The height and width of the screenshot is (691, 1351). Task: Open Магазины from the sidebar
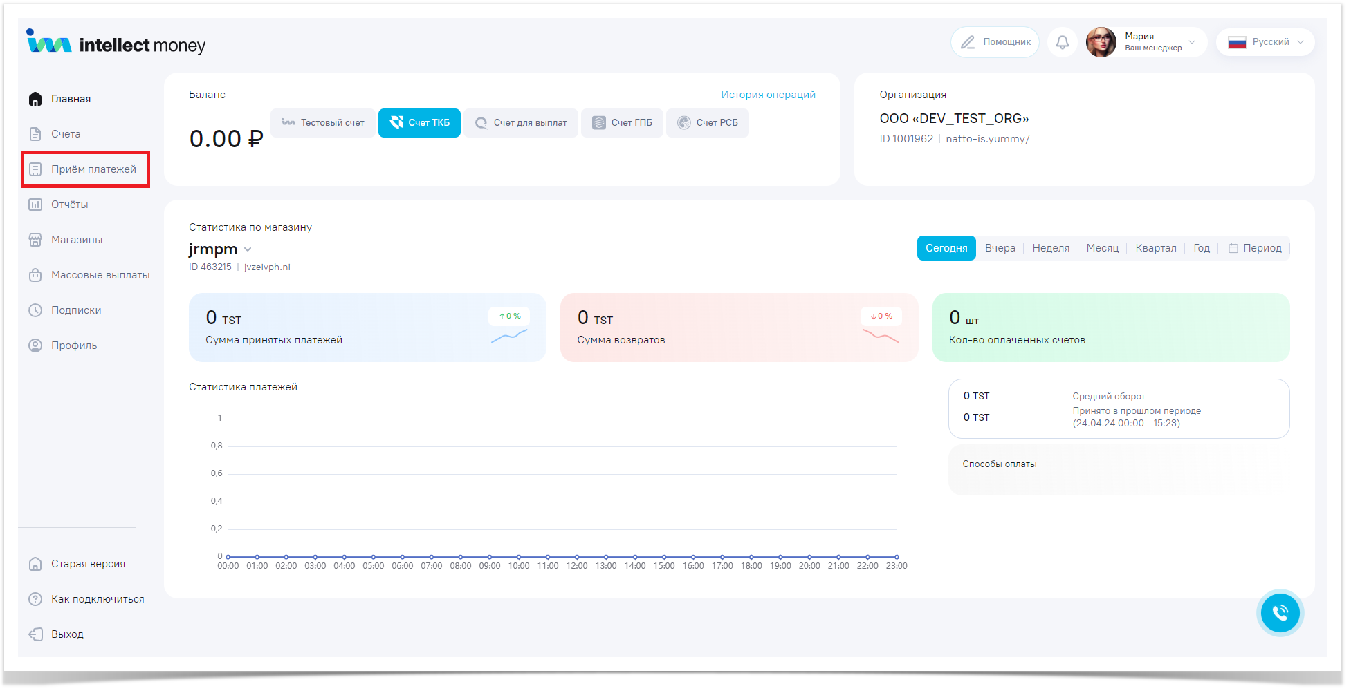click(x=76, y=240)
